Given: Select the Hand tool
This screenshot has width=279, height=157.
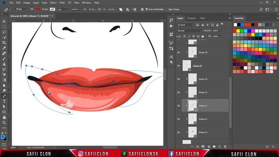Looking at the screenshot, I should pos(4,117).
